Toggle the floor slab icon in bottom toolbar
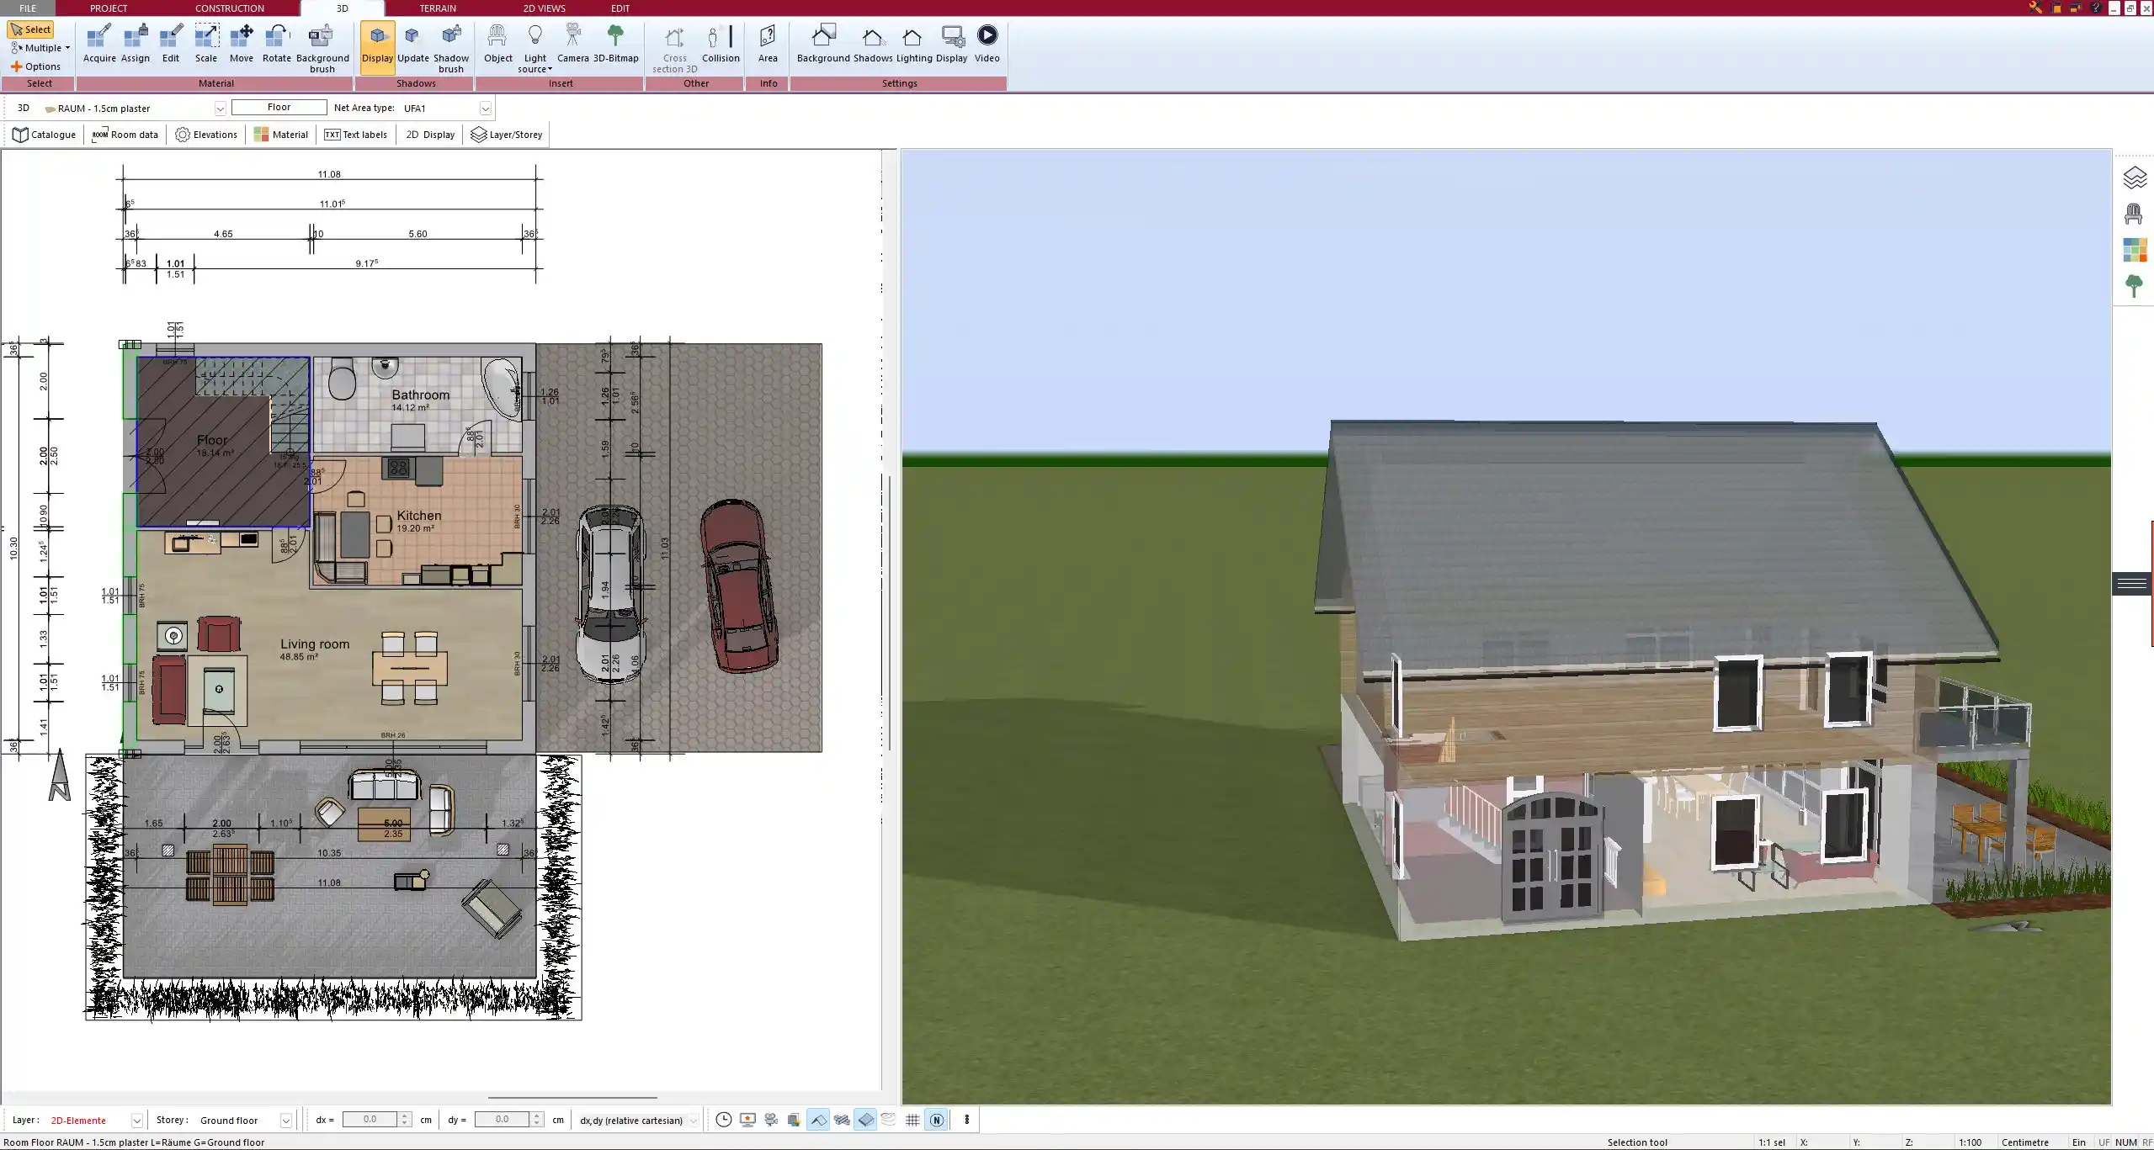The height and width of the screenshot is (1150, 2154). tap(865, 1120)
